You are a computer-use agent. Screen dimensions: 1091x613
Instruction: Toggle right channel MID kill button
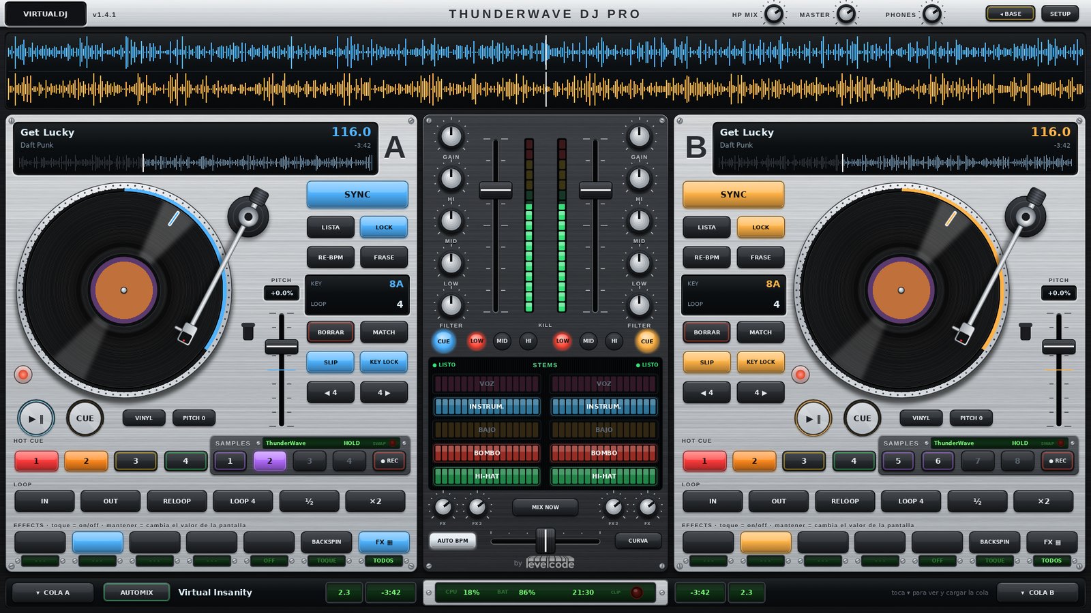(x=588, y=341)
